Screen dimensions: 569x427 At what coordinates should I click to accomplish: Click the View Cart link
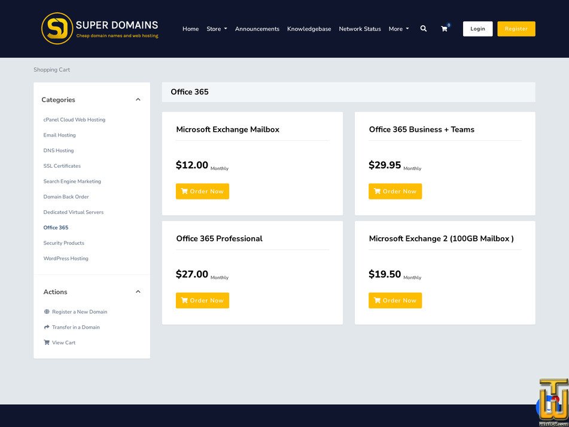point(63,343)
